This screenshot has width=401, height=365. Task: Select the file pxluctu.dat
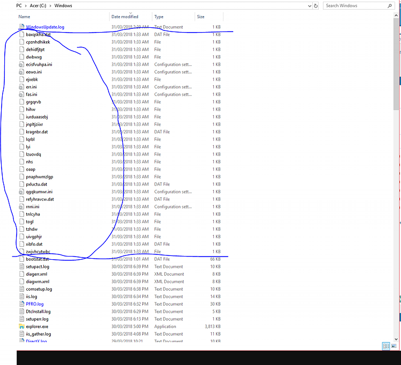[36, 184]
